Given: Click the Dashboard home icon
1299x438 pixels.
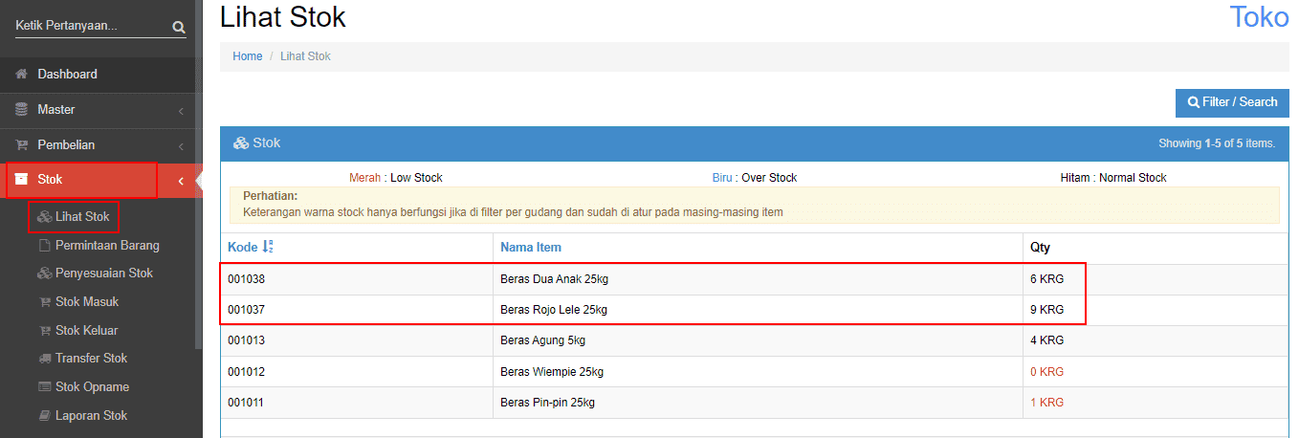Looking at the screenshot, I should pyautogui.click(x=21, y=75).
